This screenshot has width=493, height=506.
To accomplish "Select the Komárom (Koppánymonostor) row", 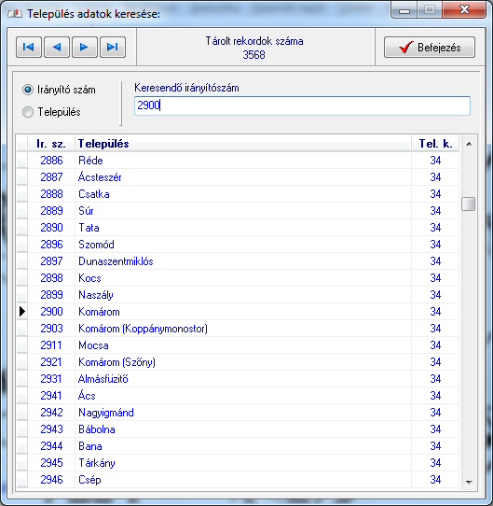I will point(238,329).
